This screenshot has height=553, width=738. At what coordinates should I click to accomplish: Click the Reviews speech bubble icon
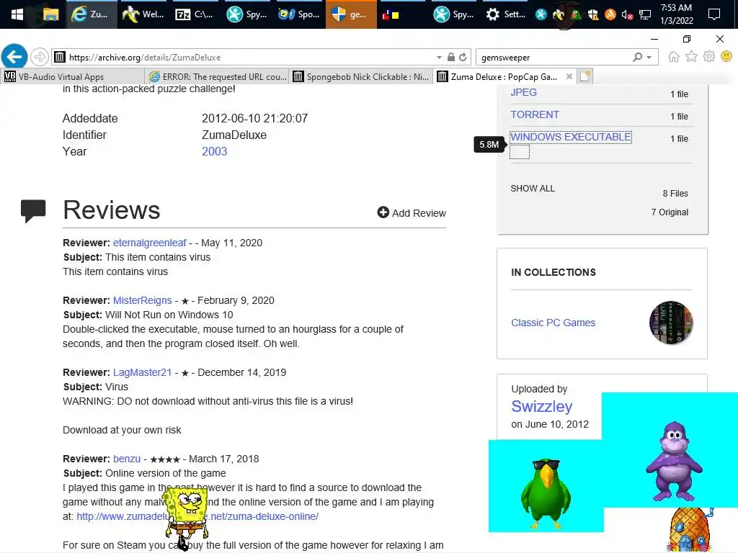[x=33, y=211]
